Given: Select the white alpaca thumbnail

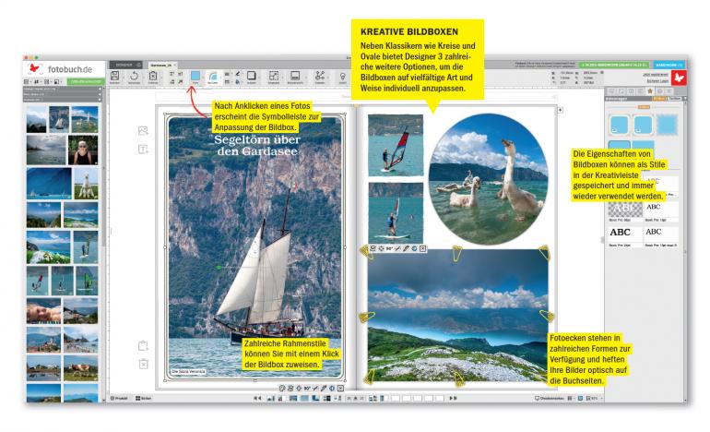Looking at the screenshot, I should point(86,184).
